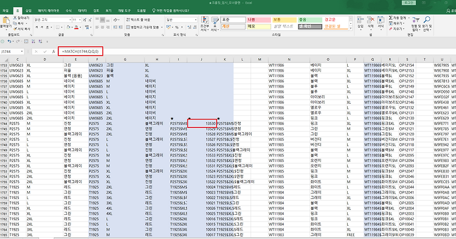Shrink the font with decrease-font icon
Viewport: 456px width, 239px height.
pyautogui.click(x=89, y=20)
